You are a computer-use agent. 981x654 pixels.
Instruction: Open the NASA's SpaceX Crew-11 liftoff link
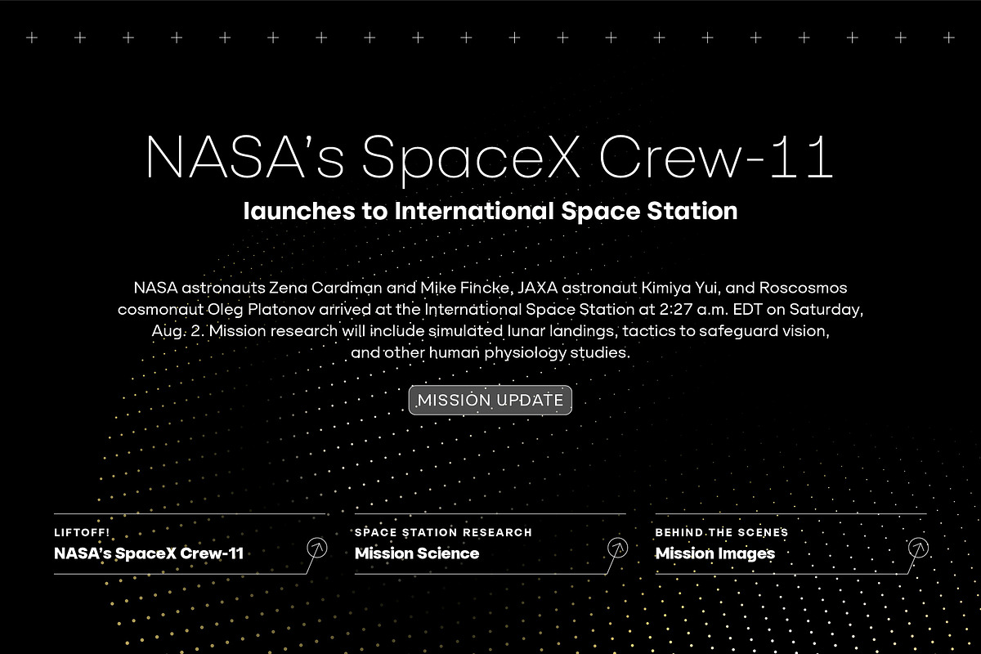click(x=149, y=553)
